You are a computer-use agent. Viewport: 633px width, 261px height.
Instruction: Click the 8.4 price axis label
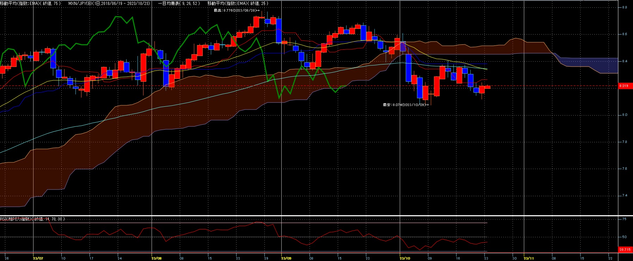tap(625, 61)
